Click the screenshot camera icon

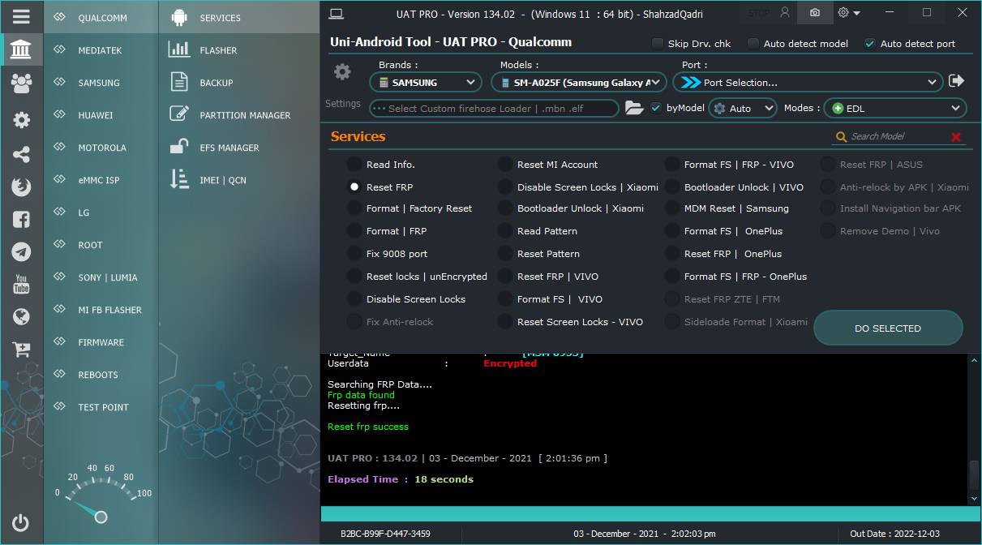(814, 13)
